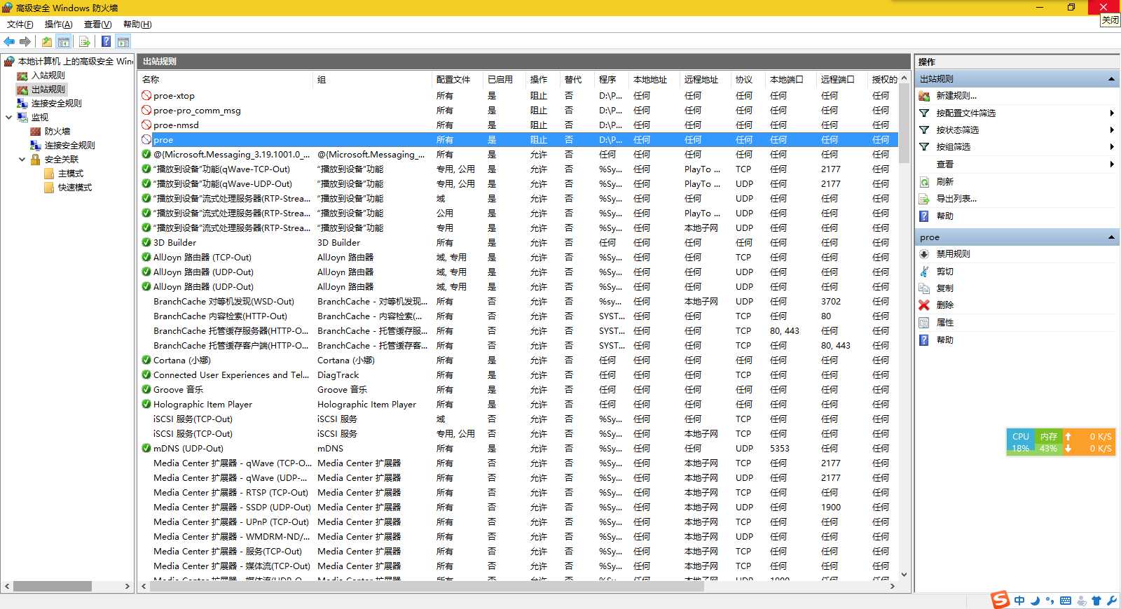
Task: Select the mDNS (UDP-Out) rule row
Action: (x=518, y=449)
